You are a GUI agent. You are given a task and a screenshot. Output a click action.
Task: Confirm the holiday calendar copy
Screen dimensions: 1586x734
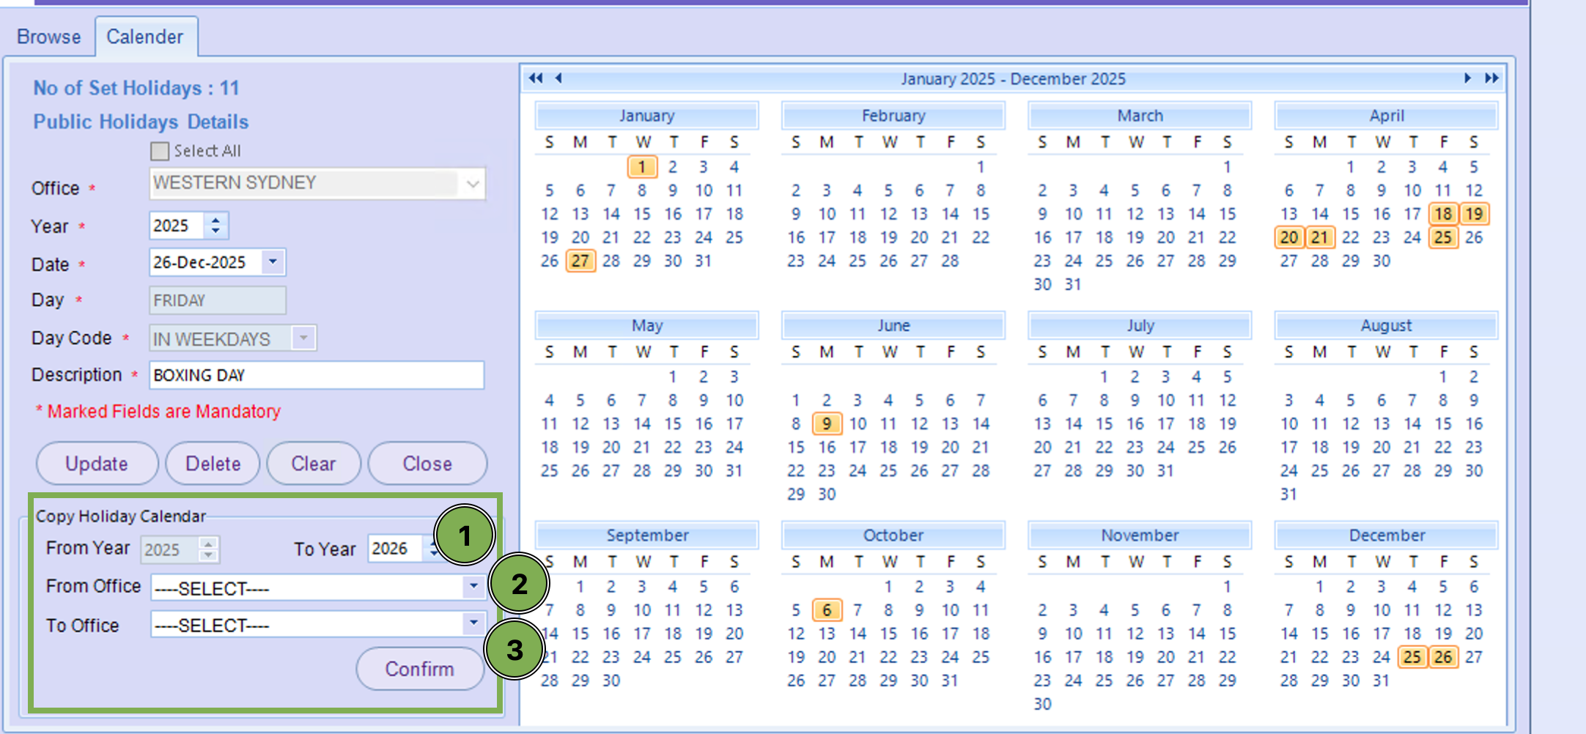click(x=419, y=669)
